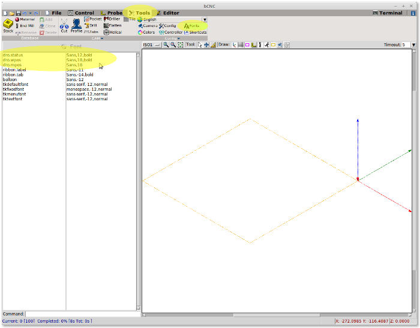
Task: Click the zoom out magnifier icon
Action: (173, 45)
